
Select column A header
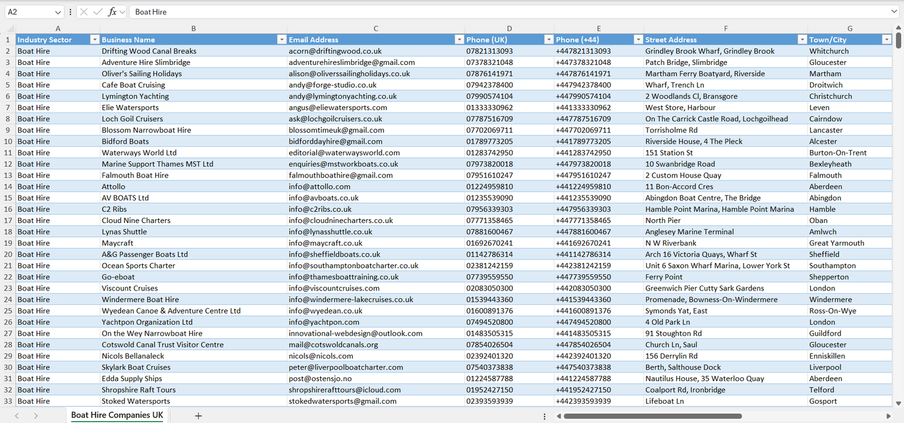pos(58,29)
